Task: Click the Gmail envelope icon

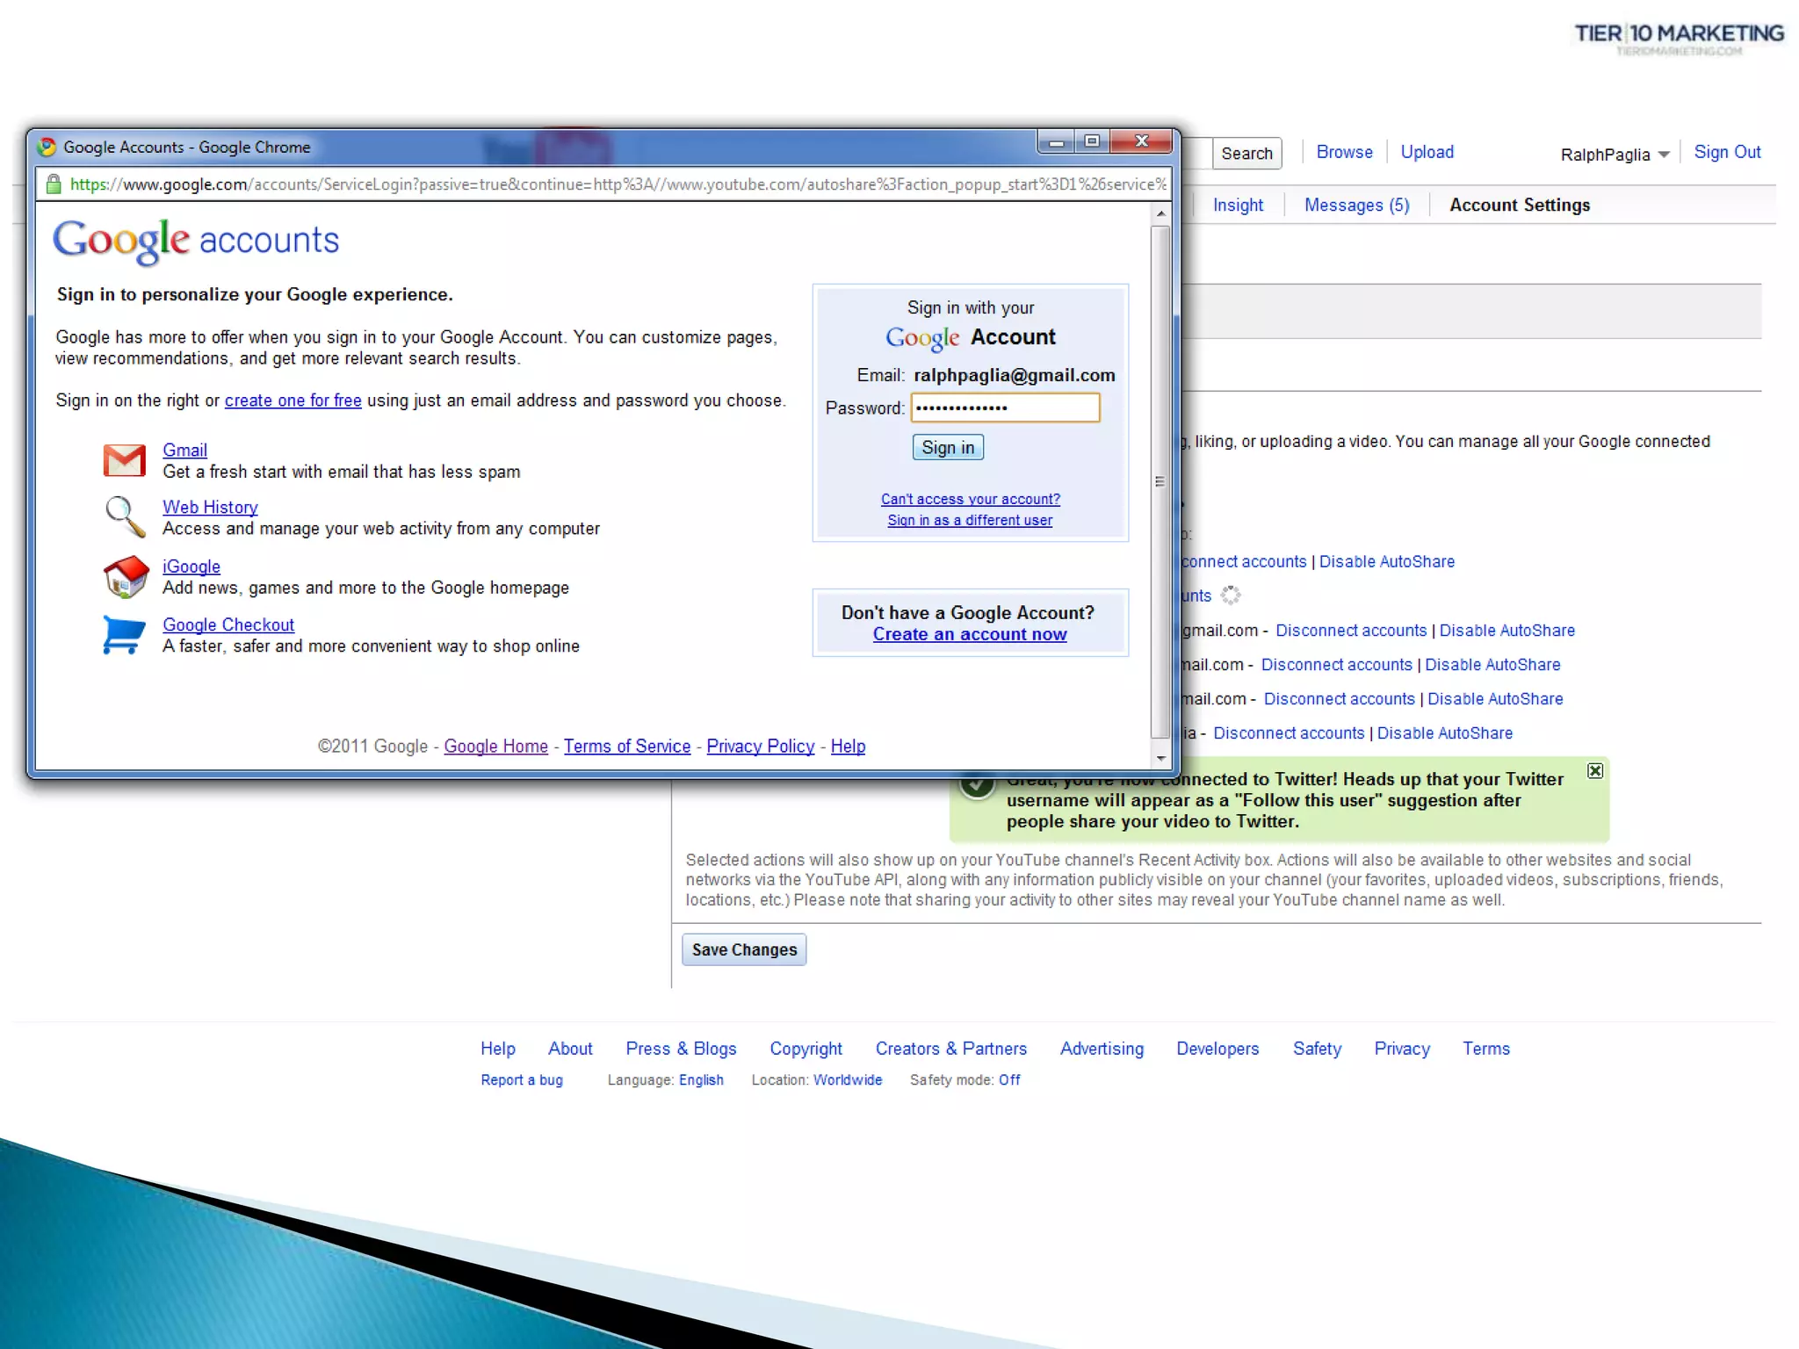Action: (124, 459)
